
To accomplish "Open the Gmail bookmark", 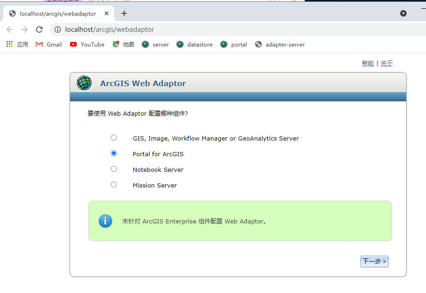I will tap(48, 44).
